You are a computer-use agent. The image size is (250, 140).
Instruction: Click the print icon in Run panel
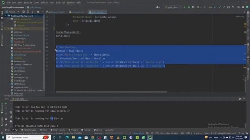[x=11, y=121]
